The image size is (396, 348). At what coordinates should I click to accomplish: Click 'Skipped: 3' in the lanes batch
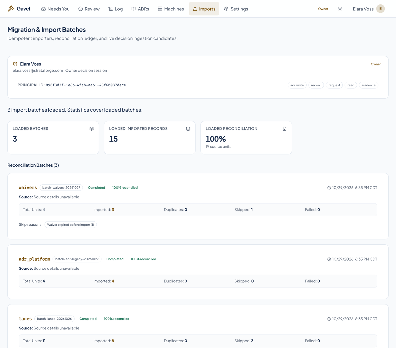pyautogui.click(x=244, y=341)
